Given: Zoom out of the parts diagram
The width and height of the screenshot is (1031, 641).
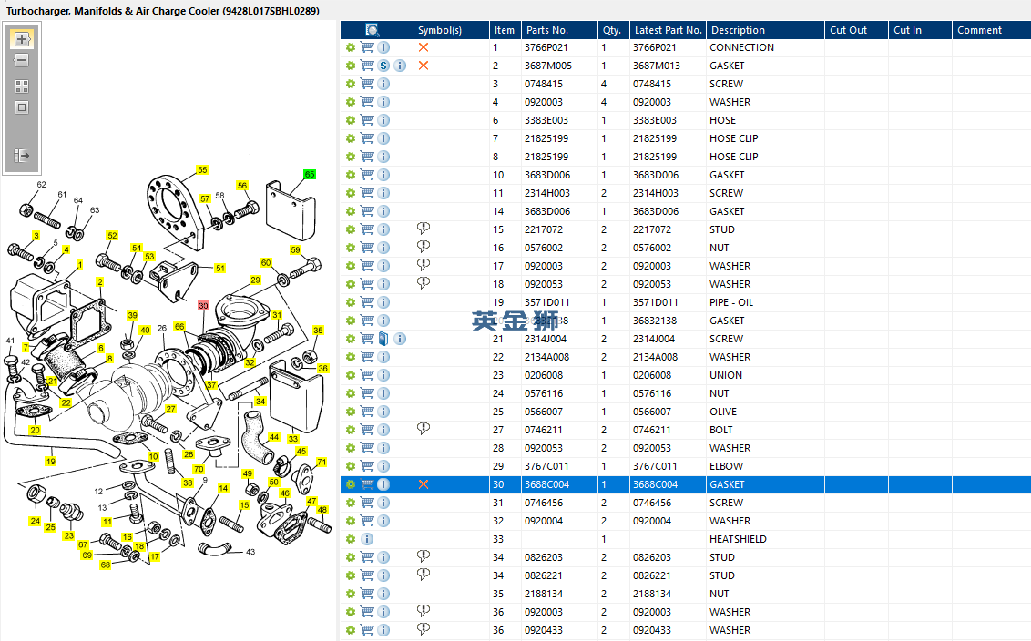Looking at the screenshot, I should [x=22, y=60].
